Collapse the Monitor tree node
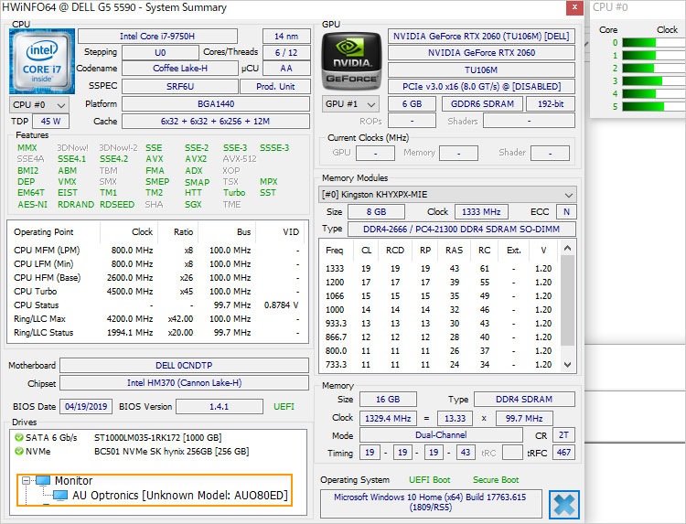686x524 pixels. point(25,481)
